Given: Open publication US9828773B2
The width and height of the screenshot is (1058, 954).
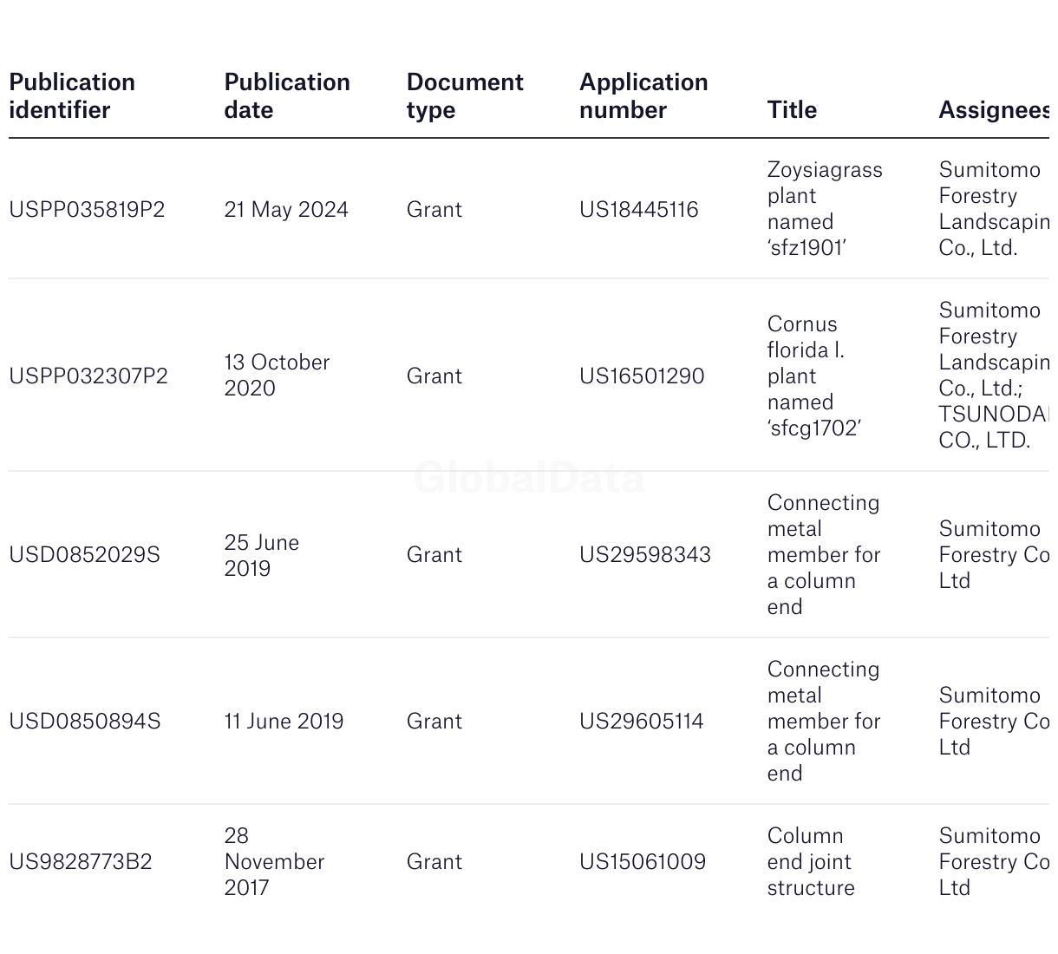Looking at the screenshot, I should (81, 862).
